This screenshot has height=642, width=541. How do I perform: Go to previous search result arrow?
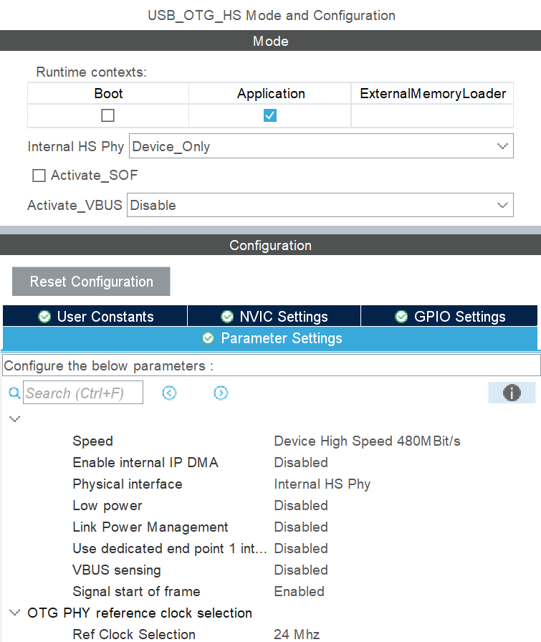pos(169,393)
